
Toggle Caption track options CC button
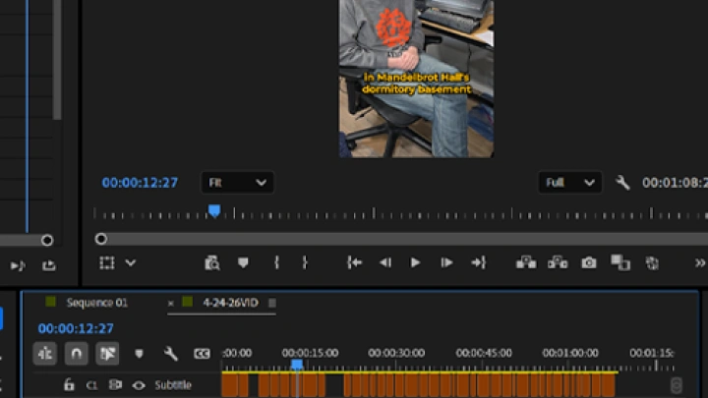pyautogui.click(x=202, y=354)
